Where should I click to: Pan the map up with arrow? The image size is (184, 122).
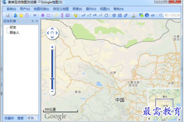52,29
